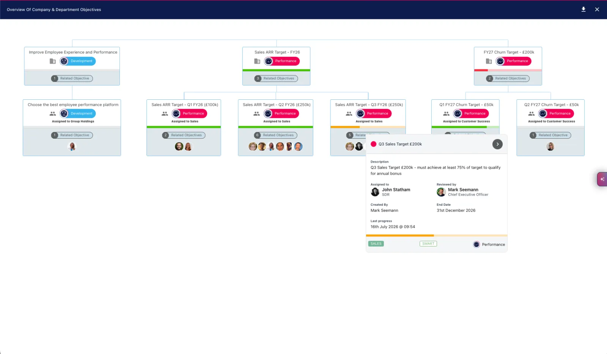Screen dimensions: 607x354
Task: Click avatar on Choose best employee performance platform card
Action: [x=72, y=147]
